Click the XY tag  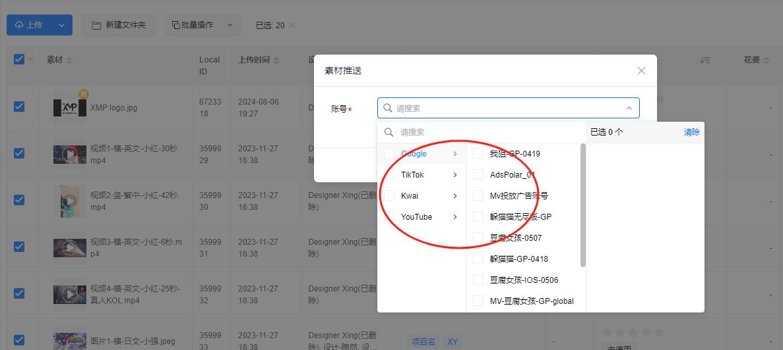click(x=453, y=341)
